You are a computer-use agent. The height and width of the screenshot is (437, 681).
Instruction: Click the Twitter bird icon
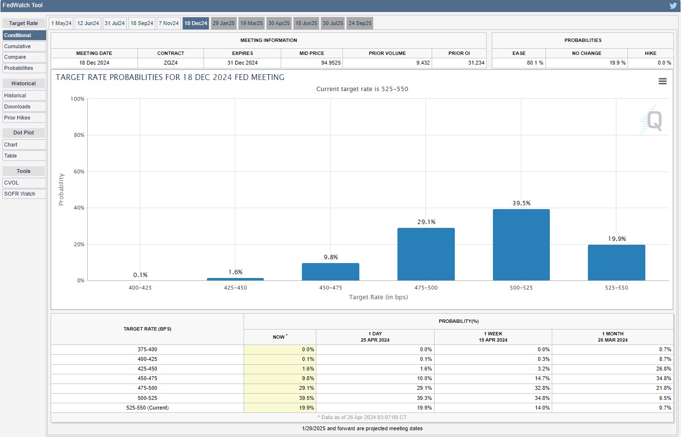click(673, 6)
